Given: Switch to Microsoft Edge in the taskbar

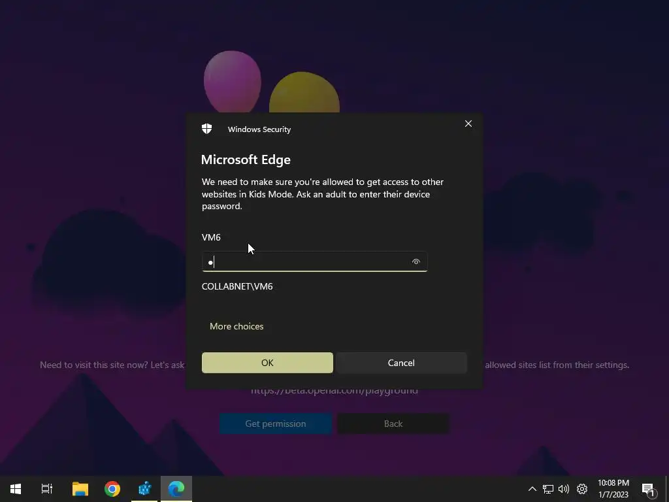Looking at the screenshot, I should tap(176, 489).
